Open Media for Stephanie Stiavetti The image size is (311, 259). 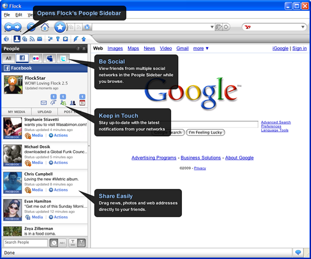34,135
